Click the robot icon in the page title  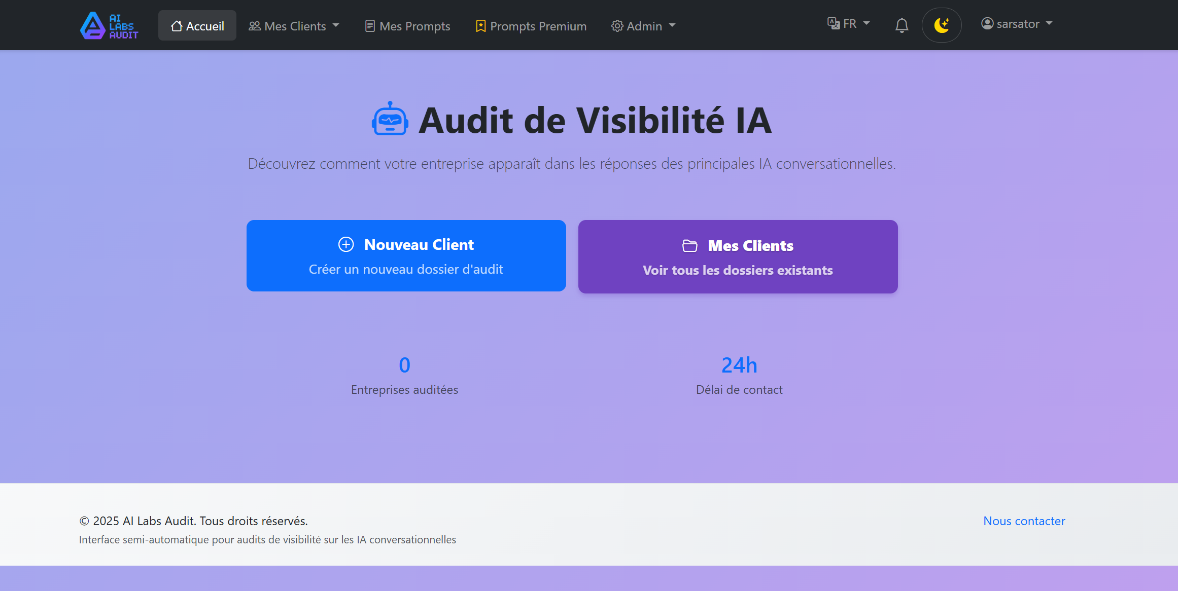390,120
